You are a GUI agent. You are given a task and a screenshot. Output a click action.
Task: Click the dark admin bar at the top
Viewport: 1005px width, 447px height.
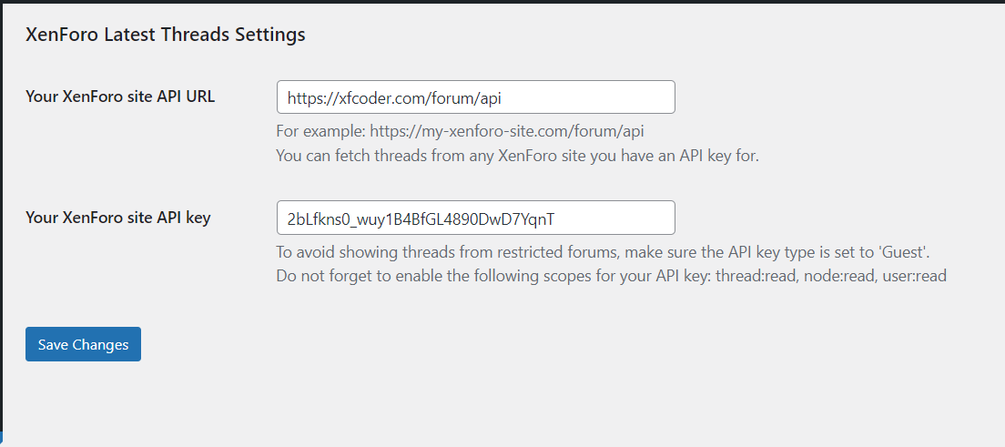[502, 1]
